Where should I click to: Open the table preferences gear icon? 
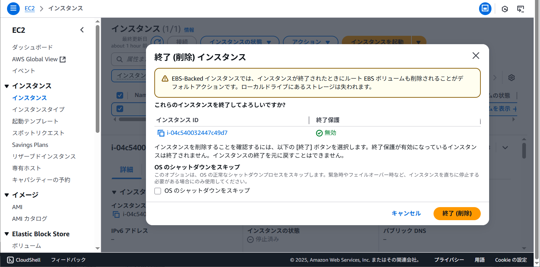click(511, 78)
